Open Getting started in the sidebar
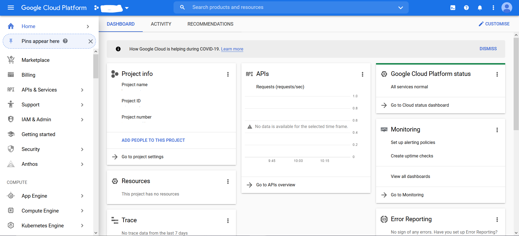 38,134
